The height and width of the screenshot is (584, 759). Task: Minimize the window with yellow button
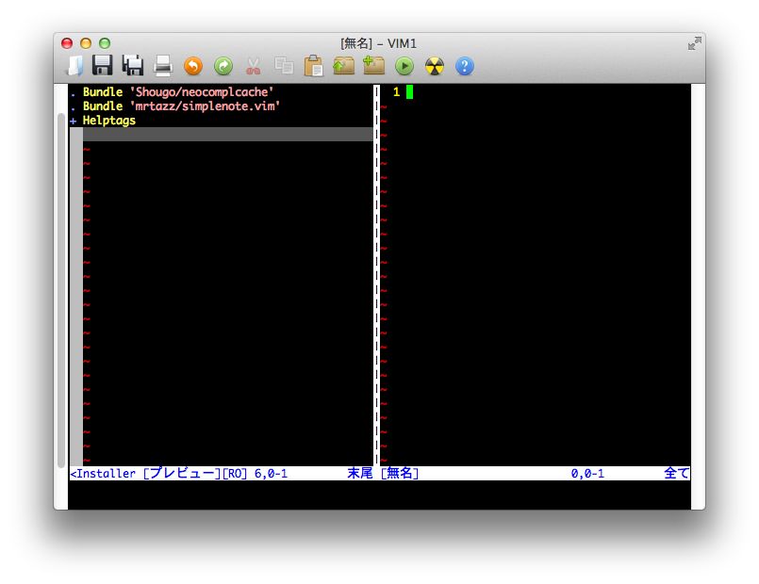point(86,43)
